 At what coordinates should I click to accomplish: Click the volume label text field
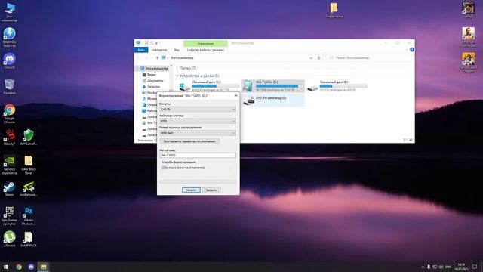click(x=198, y=155)
